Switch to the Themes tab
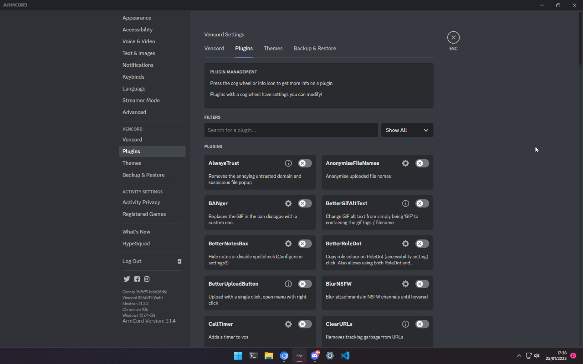This screenshot has width=583, height=364. [x=273, y=48]
